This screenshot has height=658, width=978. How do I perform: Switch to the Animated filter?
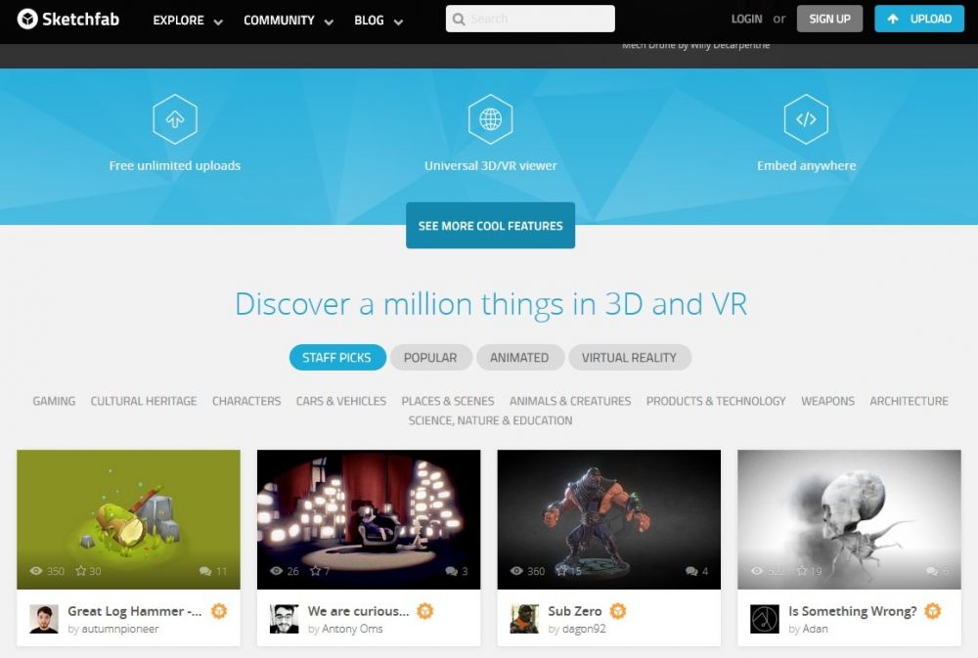(518, 358)
